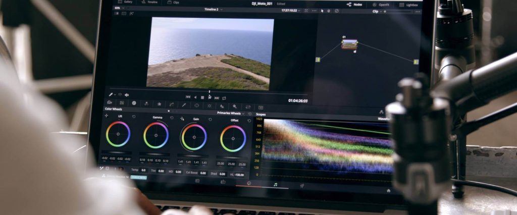This screenshot has width=517, height=215.
Task: Open the Power Window palette
Action: click(x=197, y=105)
